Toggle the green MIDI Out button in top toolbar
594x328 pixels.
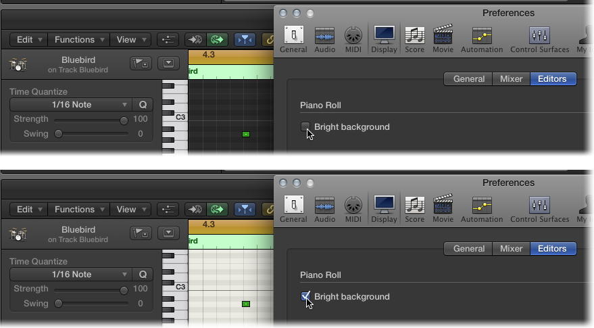click(218, 39)
